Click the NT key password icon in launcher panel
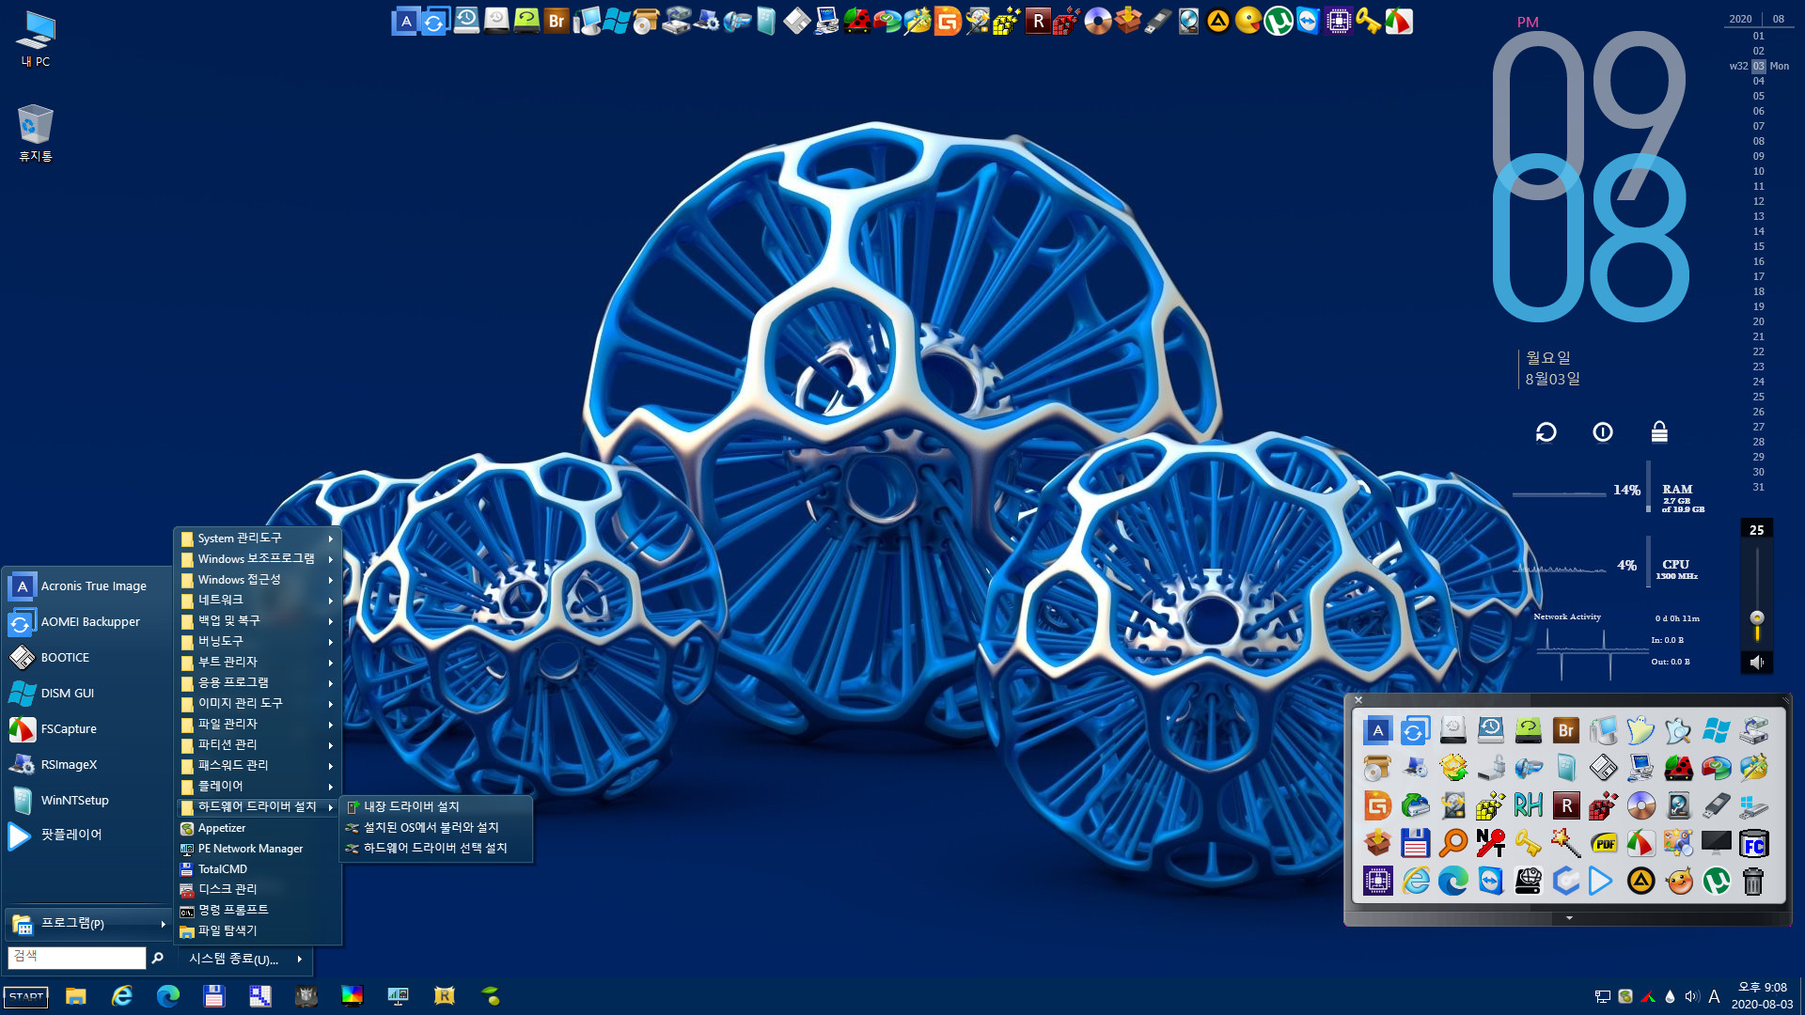This screenshot has width=1805, height=1015. click(1490, 843)
